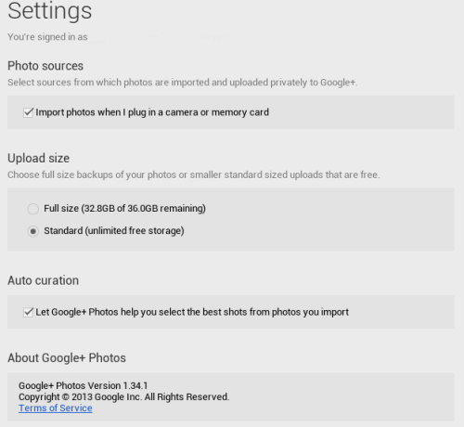This screenshot has width=464, height=427.
Task: Click the Auto curation heading
Action: pos(43,280)
